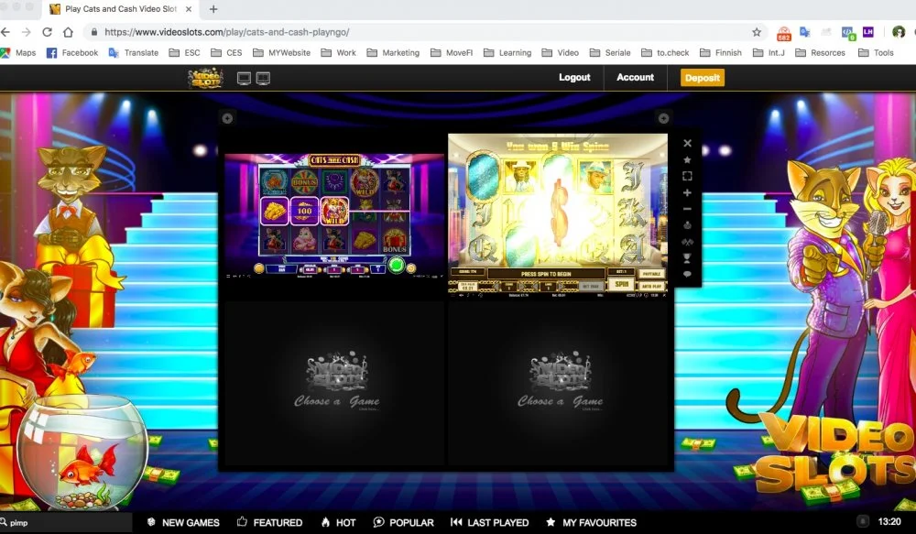This screenshot has height=534, width=916.
Task: Switch to multi-screen layout icon
Action: (x=263, y=78)
